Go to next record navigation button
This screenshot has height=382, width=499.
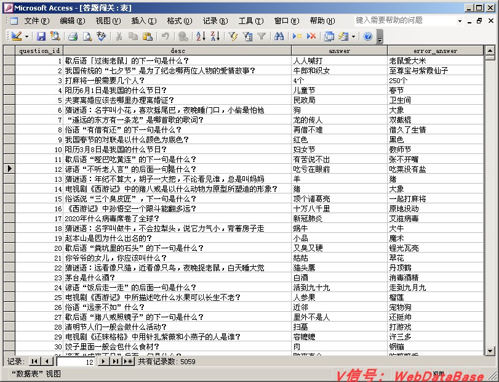(x=103, y=361)
